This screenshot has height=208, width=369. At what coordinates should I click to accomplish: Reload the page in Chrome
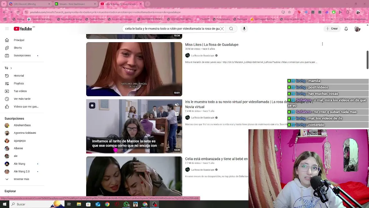18,12
